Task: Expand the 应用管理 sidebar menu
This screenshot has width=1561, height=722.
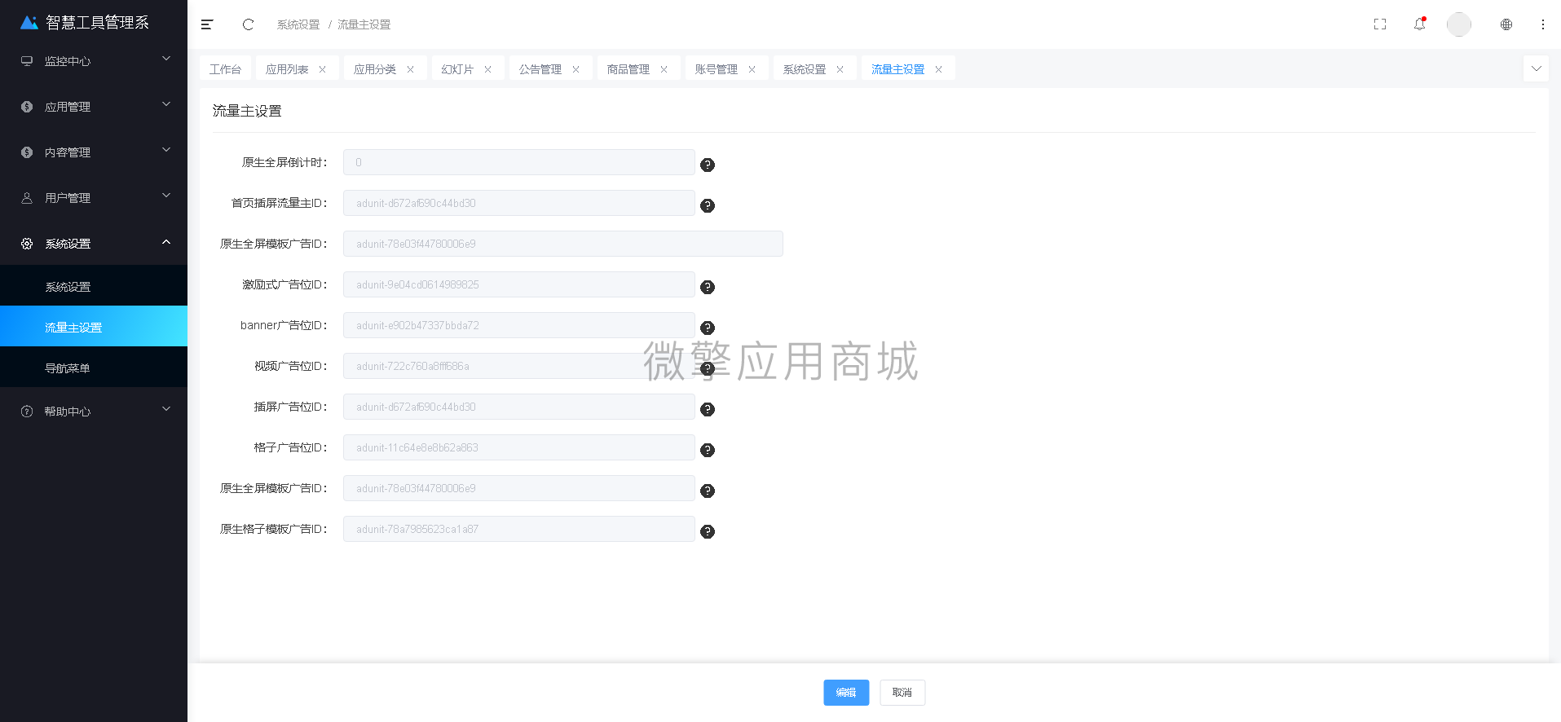Action: click(94, 107)
